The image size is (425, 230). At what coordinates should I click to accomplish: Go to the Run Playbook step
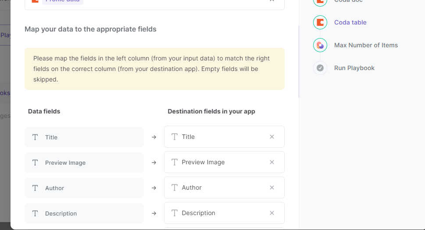pos(354,68)
